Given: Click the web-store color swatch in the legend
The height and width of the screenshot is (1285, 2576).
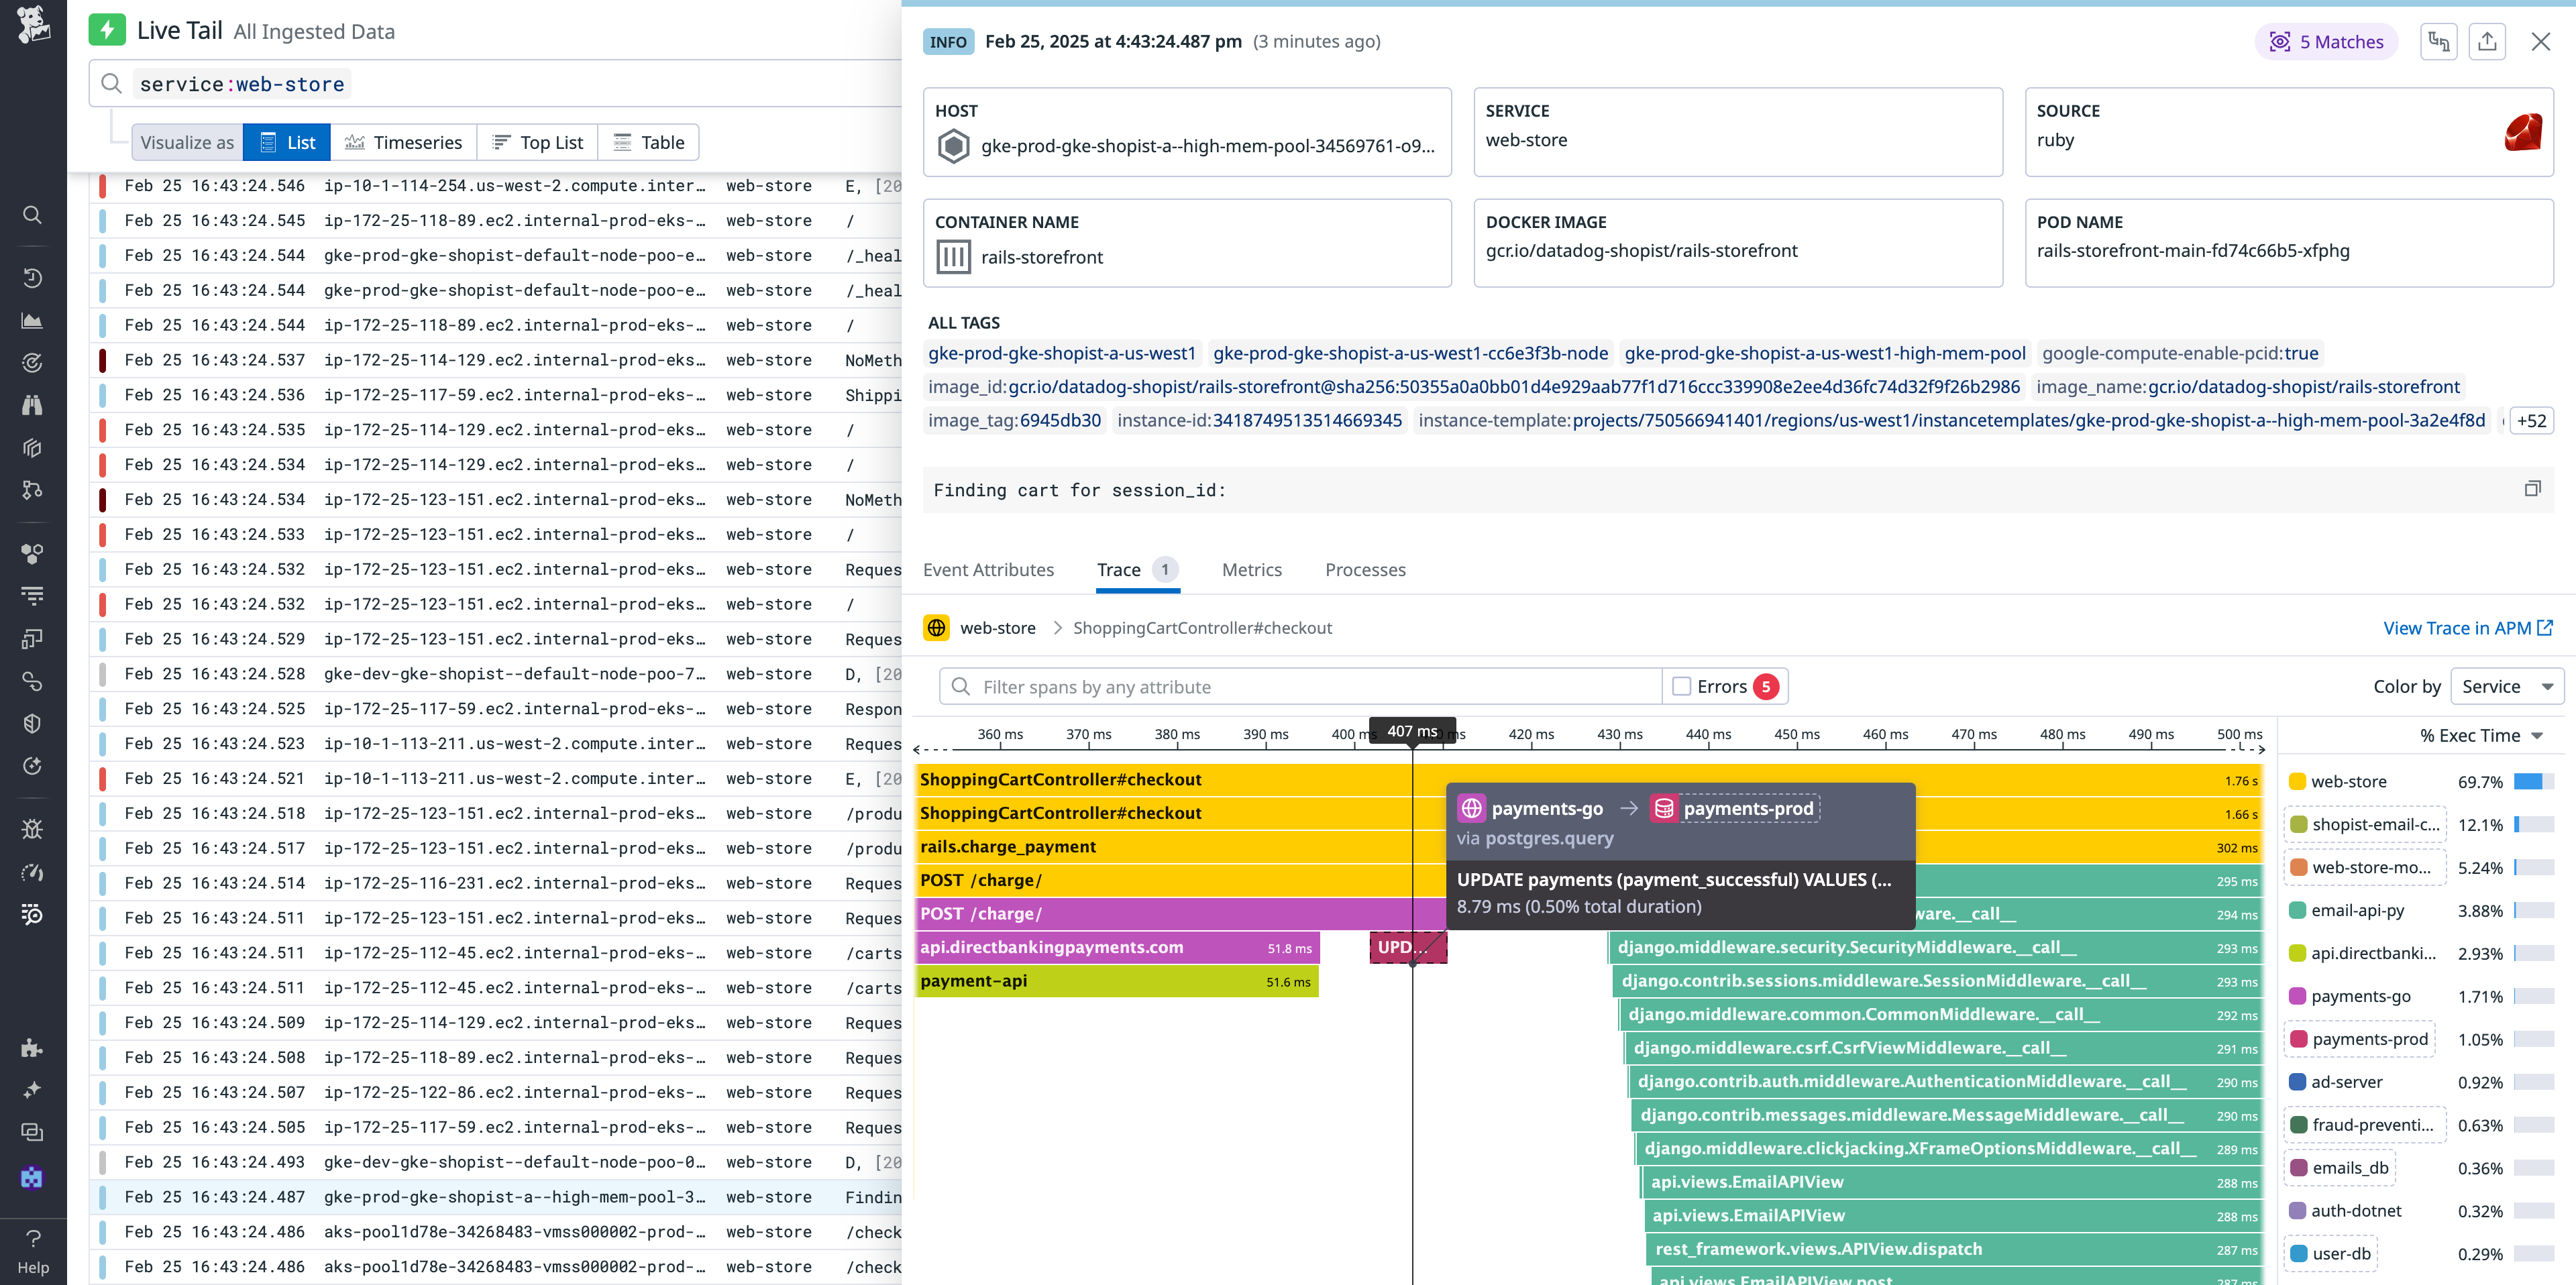Looking at the screenshot, I should click(x=2299, y=781).
